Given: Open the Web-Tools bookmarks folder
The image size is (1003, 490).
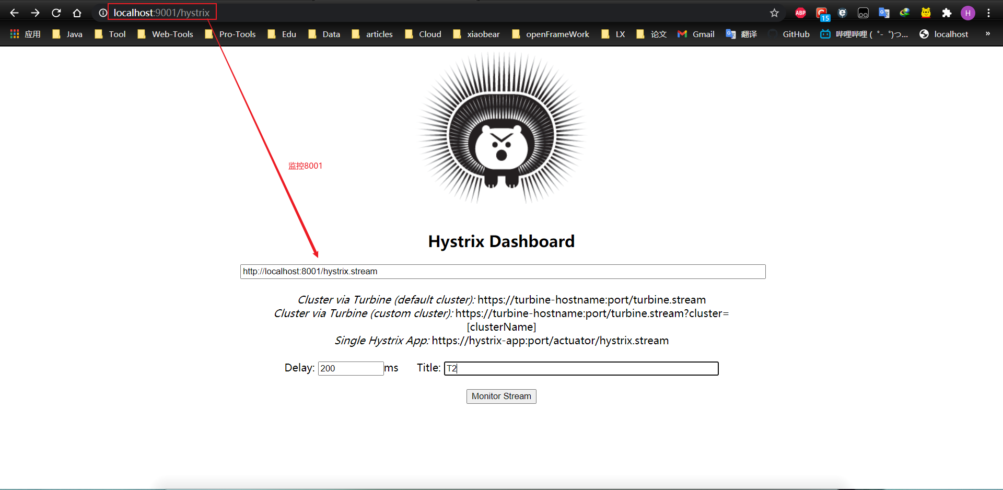Looking at the screenshot, I should point(165,34).
